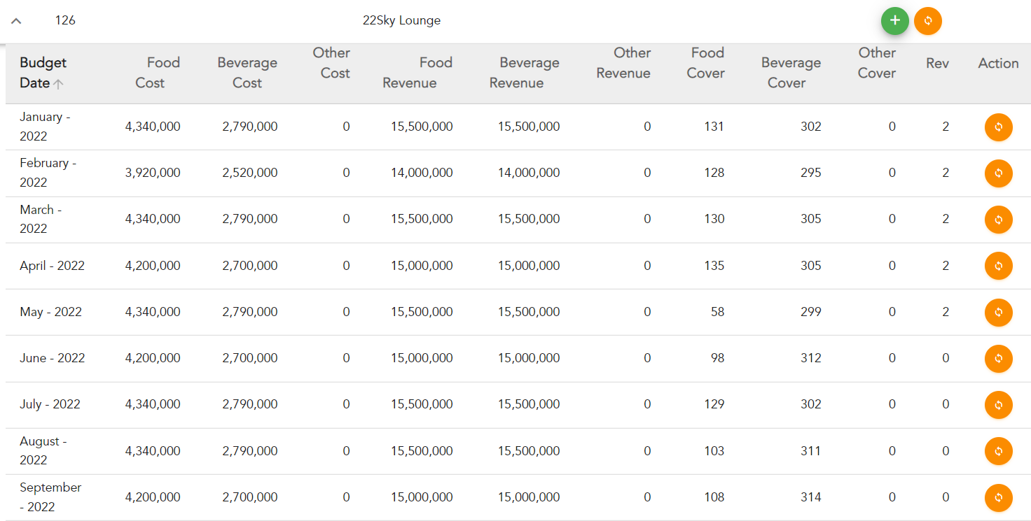Screen dimensions: 1031x521
Task: Select the February - 2022 date cell
Action: (x=48, y=173)
